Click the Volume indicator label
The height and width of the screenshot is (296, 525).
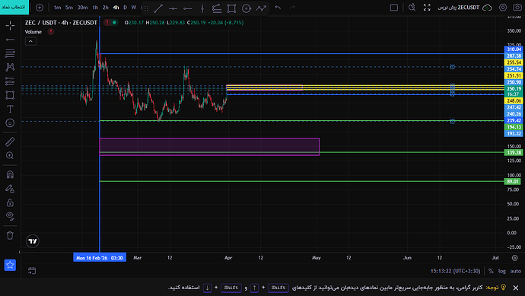(33, 32)
